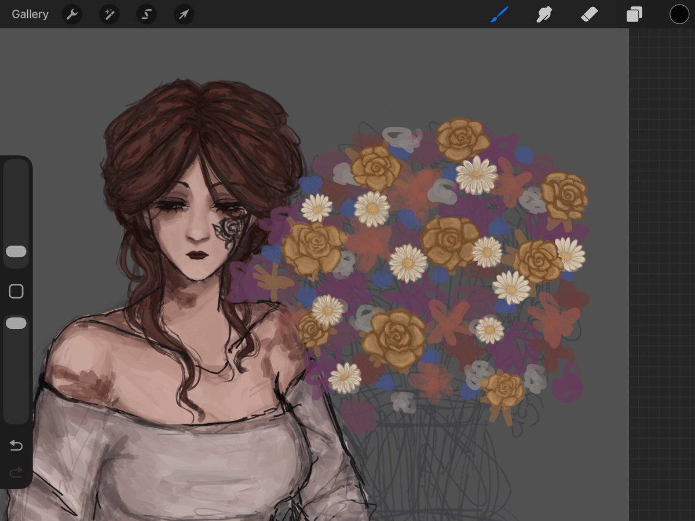Redo the last undone action
This screenshot has height=521, width=695.
(x=16, y=472)
